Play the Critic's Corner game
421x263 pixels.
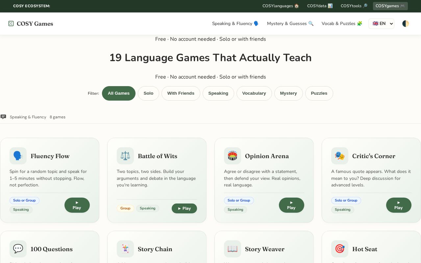[x=399, y=205]
